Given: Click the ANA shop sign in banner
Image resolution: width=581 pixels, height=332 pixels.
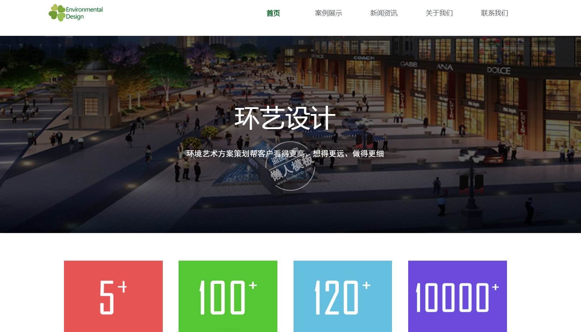Looking at the screenshot, I should pos(444,67).
